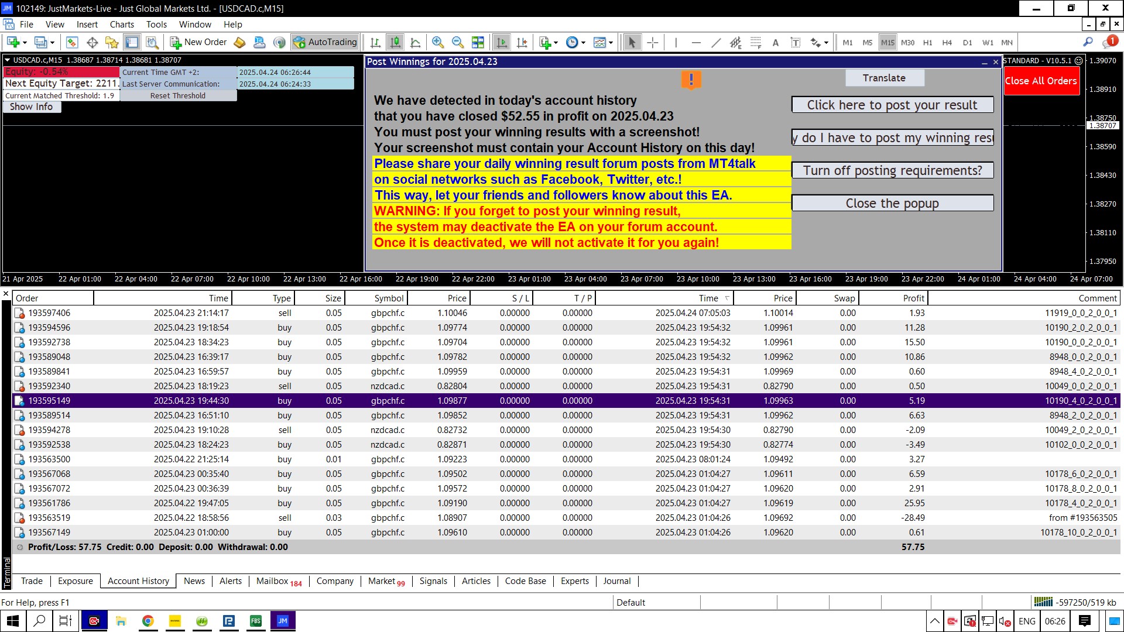Click the Tile Windows chart icon
Viewport: 1124px width, 632px height.
(478, 42)
